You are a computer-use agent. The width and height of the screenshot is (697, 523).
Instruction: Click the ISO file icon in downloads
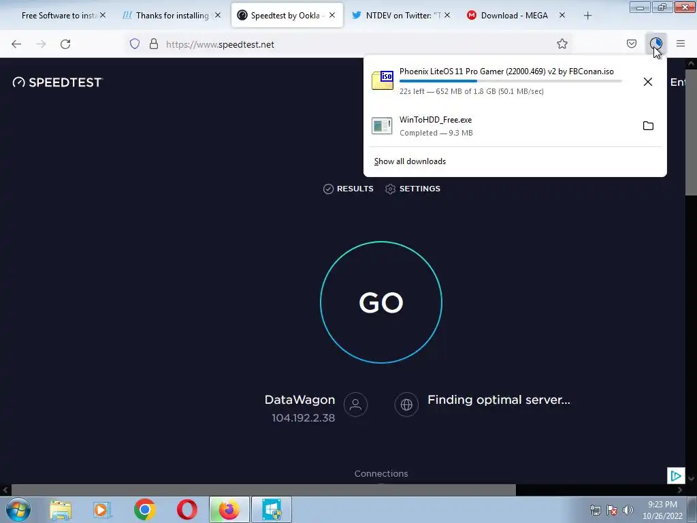[383, 80]
